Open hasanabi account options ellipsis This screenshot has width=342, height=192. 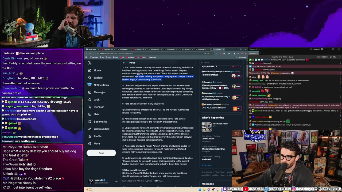click(116, 181)
